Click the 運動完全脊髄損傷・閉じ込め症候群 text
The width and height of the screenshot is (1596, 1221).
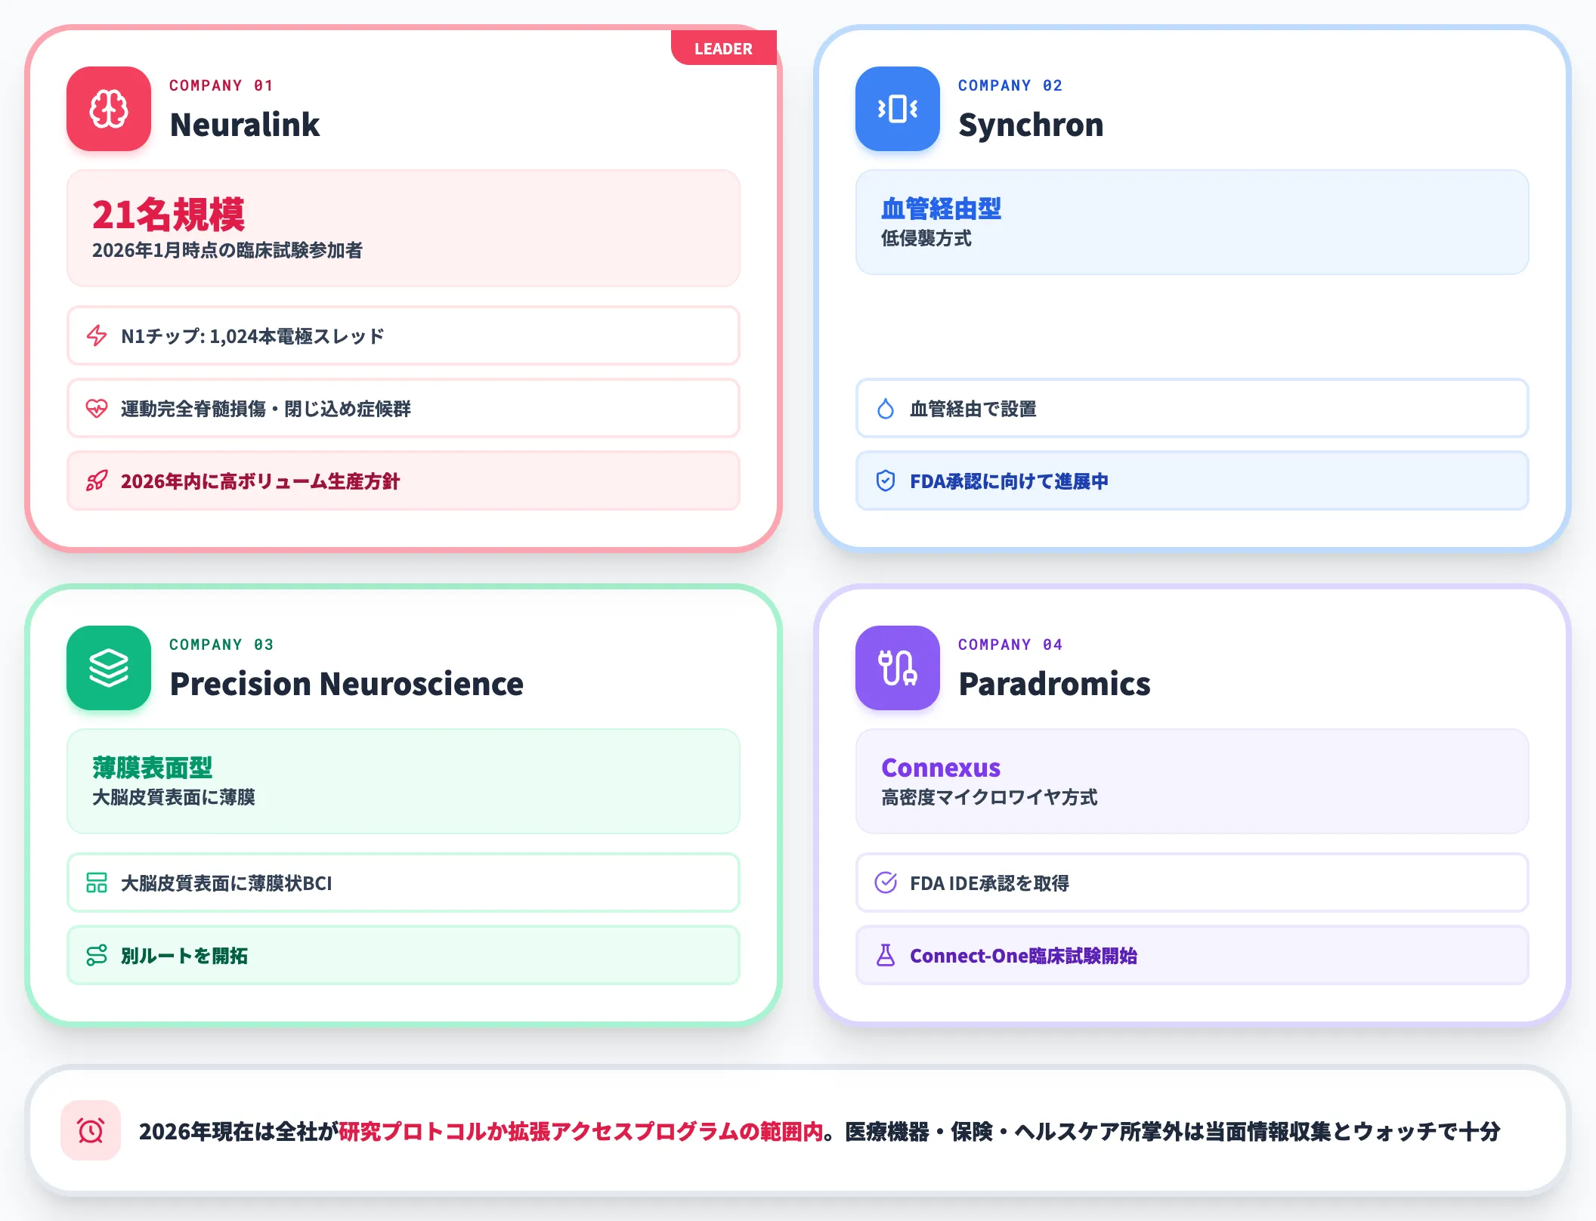[266, 409]
